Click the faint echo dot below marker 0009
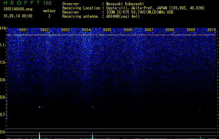Image resolution: width=219 pixels, height=139 pixels. coord(200,109)
